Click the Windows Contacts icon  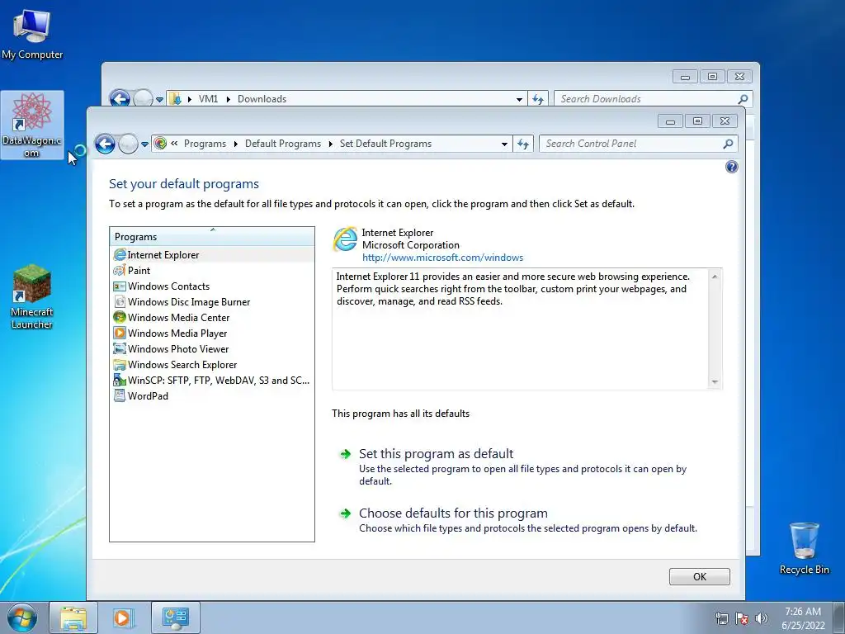(x=120, y=286)
